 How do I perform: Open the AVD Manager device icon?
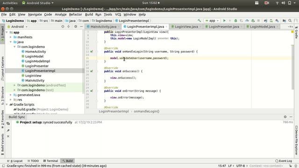pyautogui.click(x=271, y=21)
